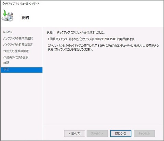Click the 前へ(P) back button

pos(74,134)
